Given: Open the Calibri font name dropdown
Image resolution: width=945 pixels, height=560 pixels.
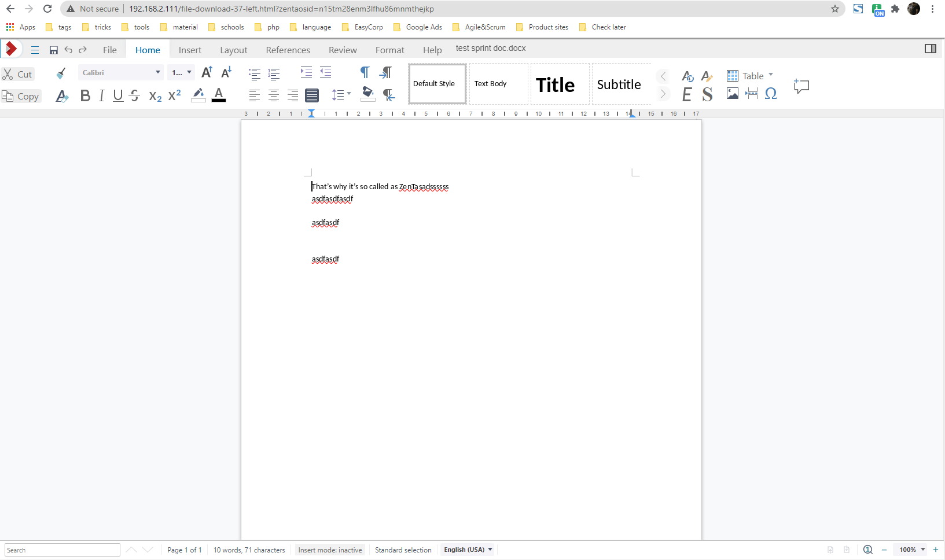Looking at the screenshot, I should (157, 73).
